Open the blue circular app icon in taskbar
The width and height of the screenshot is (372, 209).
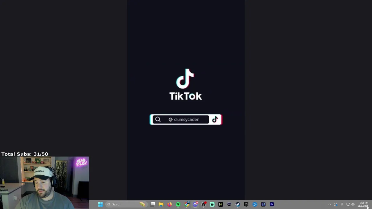pyautogui.click(x=255, y=204)
